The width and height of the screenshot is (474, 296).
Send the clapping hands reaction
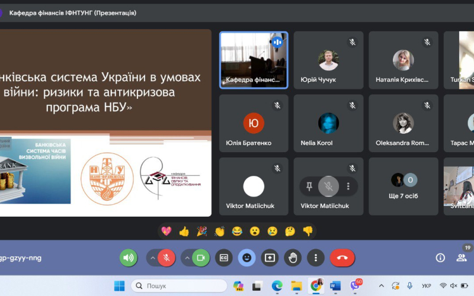coord(219,231)
